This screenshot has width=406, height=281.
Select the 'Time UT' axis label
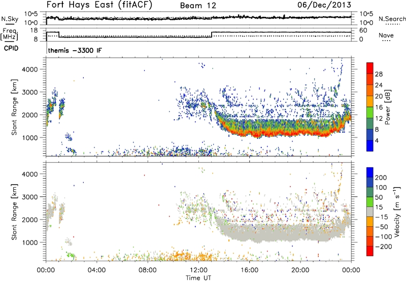(198, 278)
